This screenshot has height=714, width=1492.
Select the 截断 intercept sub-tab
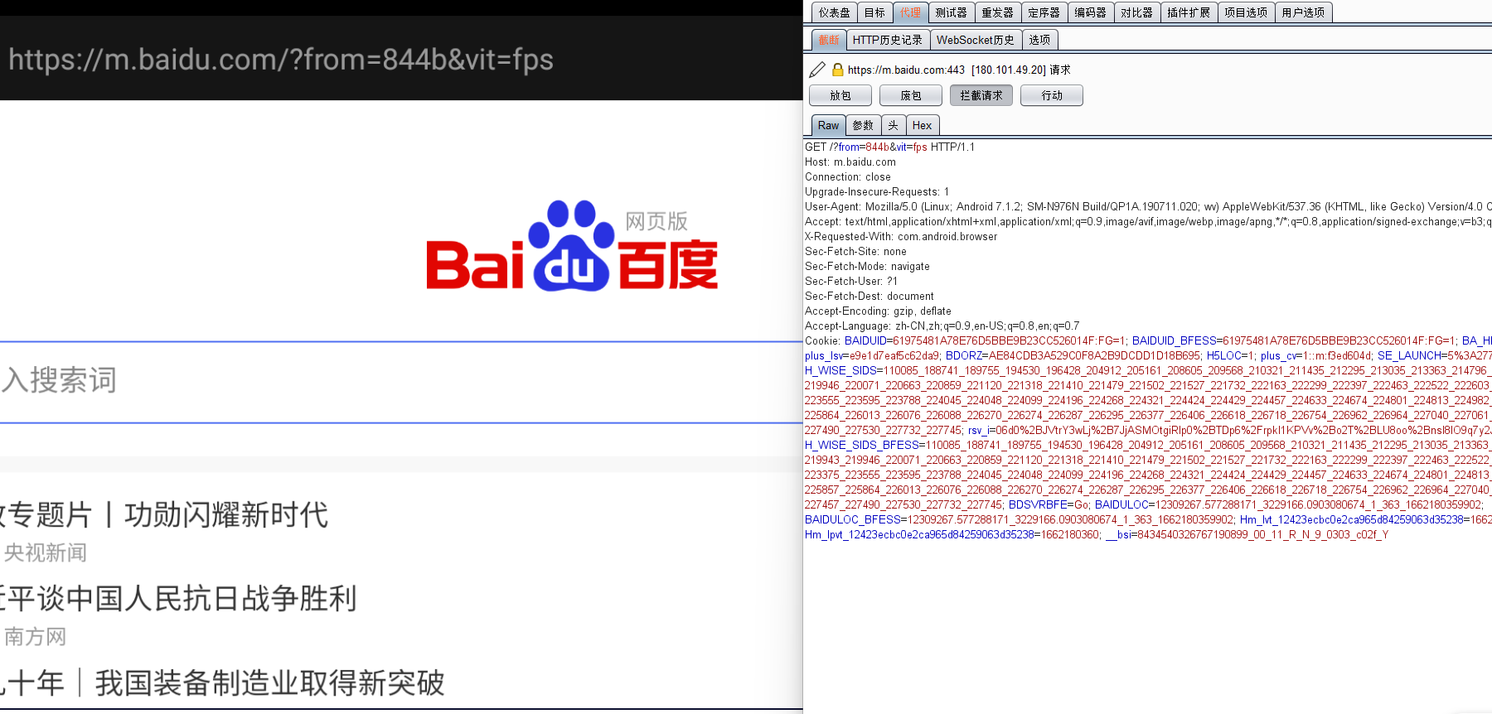point(829,40)
